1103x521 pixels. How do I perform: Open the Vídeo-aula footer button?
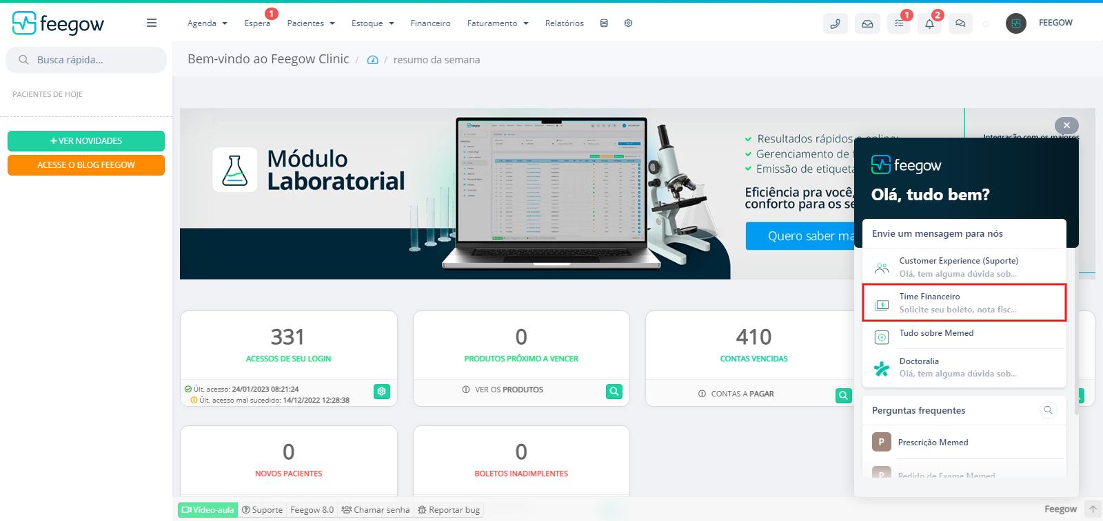tap(208, 510)
